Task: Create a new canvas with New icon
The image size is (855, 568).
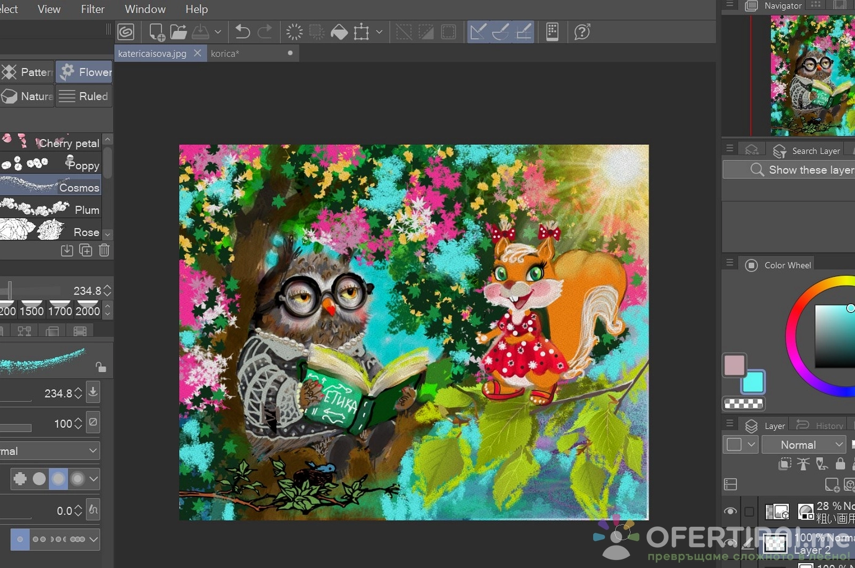Action: click(x=157, y=32)
